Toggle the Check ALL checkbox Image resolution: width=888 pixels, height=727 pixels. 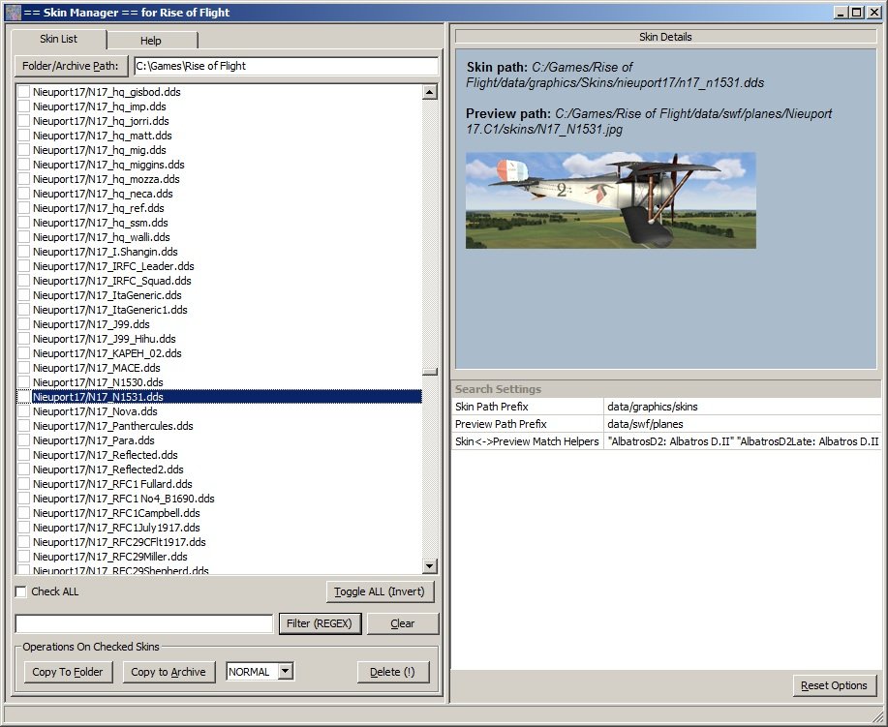click(21, 591)
